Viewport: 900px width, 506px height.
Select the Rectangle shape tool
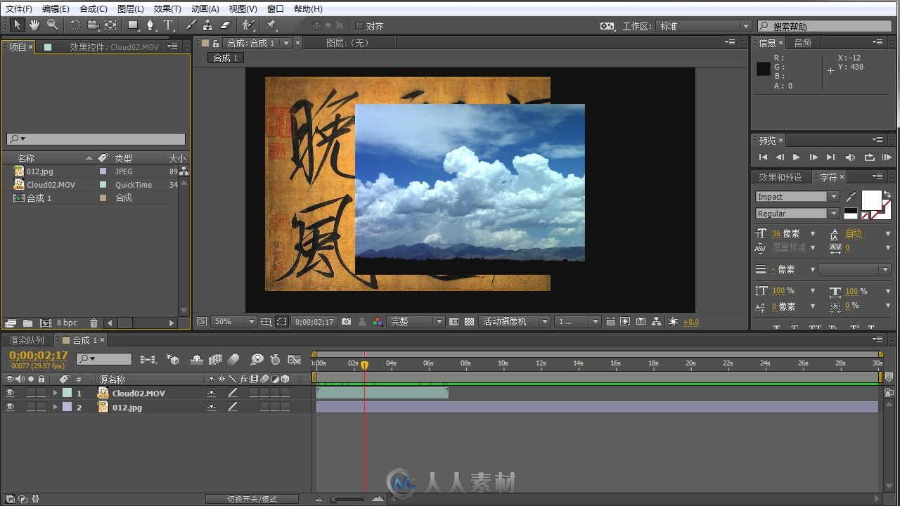(133, 25)
